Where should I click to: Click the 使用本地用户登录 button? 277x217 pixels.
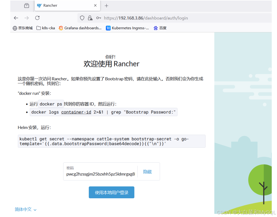(111, 192)
